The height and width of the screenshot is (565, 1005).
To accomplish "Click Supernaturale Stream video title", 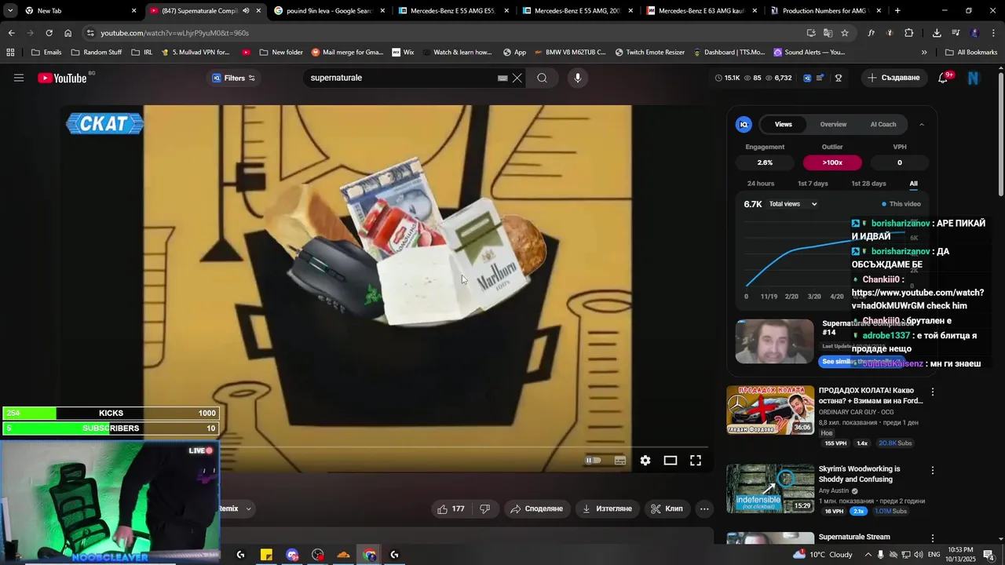I will pos(854,537).
